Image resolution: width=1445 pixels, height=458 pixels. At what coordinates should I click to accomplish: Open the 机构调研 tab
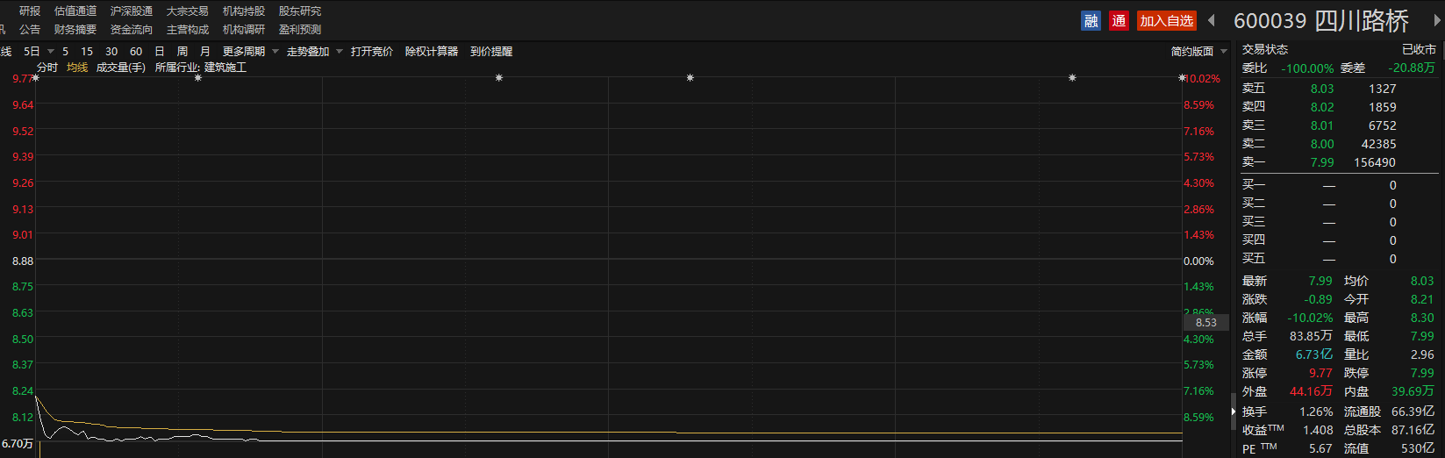[x=244, y=30]
